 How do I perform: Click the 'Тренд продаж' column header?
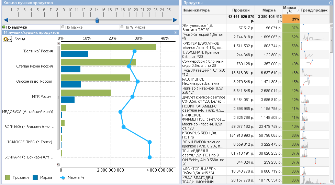coord(314,10)
